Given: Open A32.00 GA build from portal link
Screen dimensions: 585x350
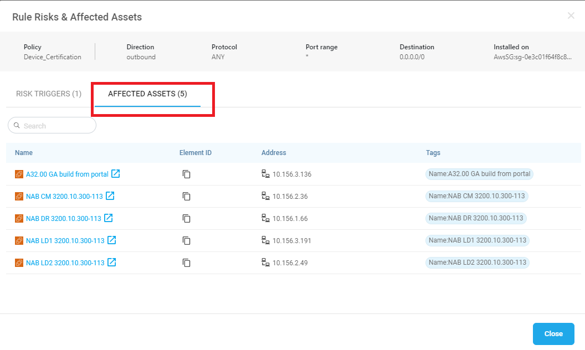Looking at the screenshot, I should [67, 174].
